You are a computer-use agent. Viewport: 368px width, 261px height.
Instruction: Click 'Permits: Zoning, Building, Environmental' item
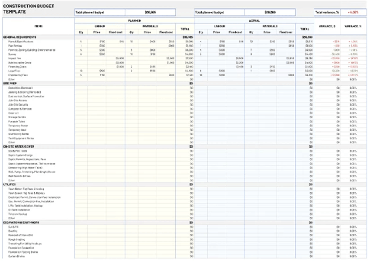32,50
